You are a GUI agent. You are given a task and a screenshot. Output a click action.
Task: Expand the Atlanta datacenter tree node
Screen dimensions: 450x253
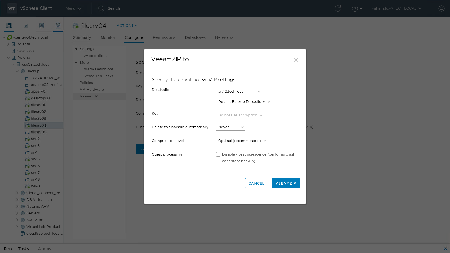click(x=8, y=44)
